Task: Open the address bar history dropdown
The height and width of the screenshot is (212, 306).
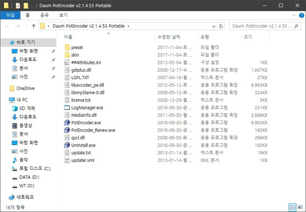Action: (x=214, y=26)
